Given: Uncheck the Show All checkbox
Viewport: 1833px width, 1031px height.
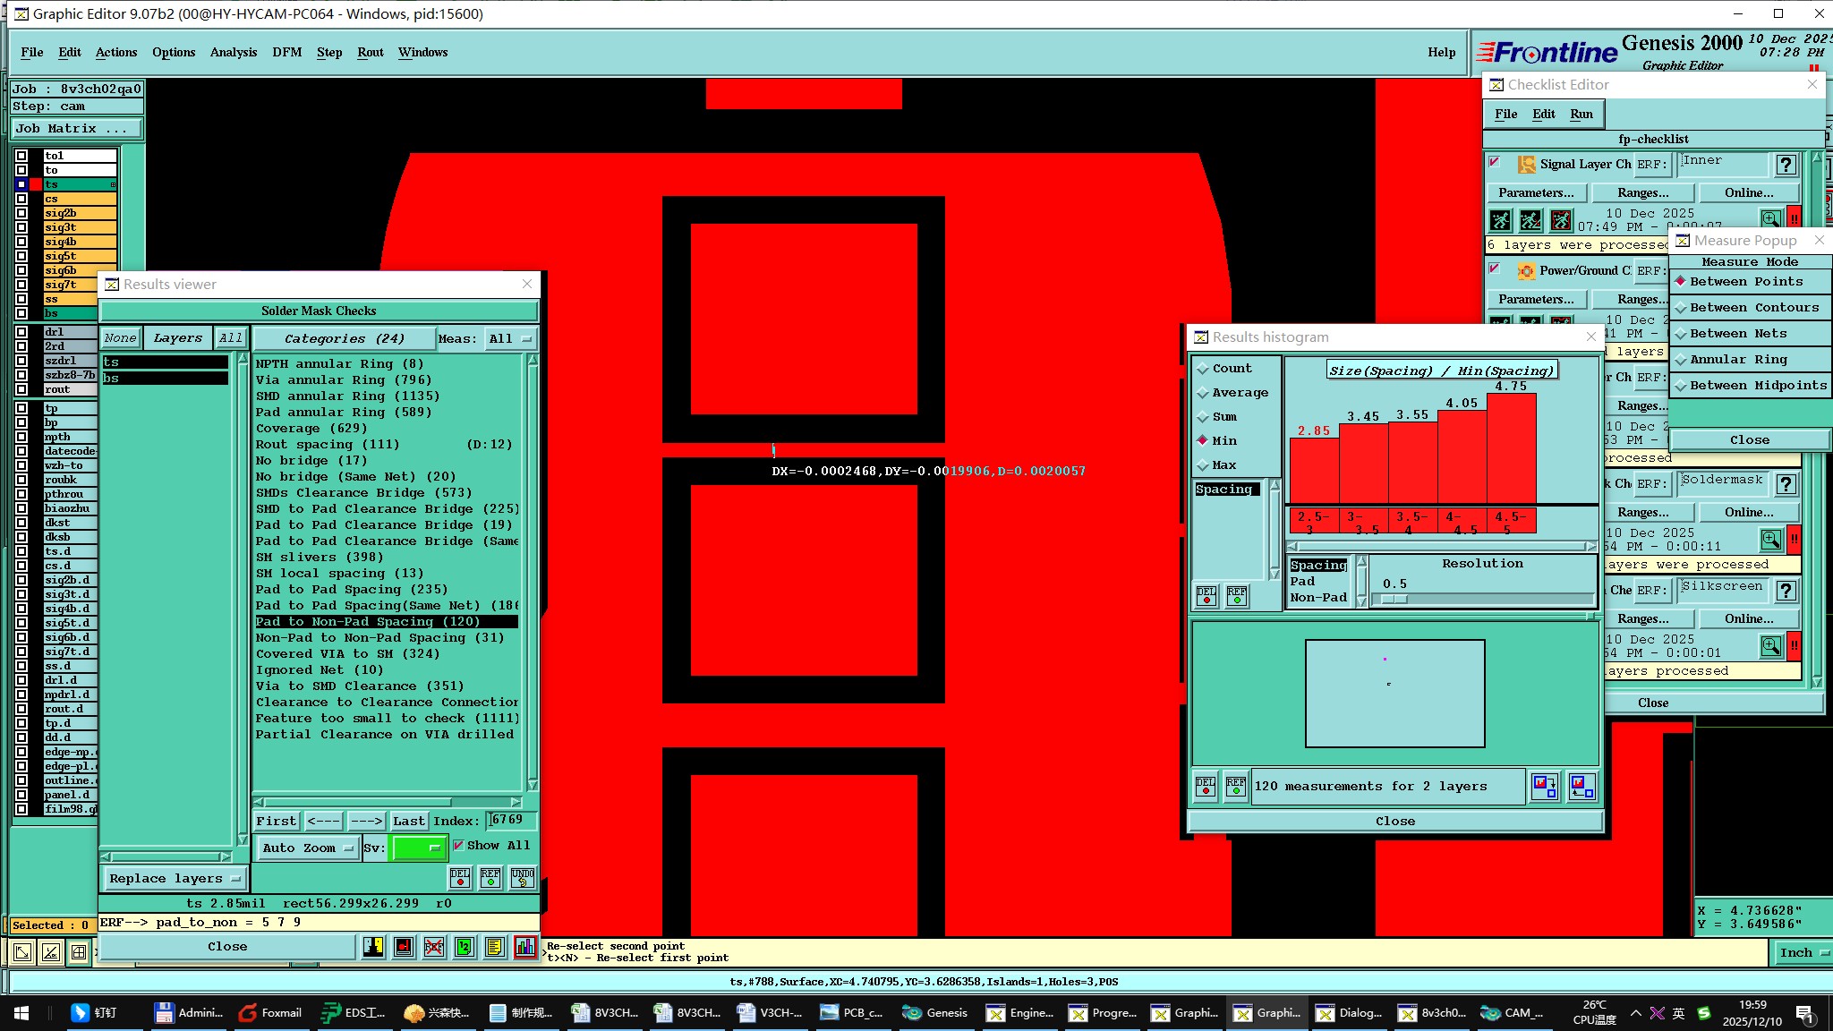Looking at the screenshot, I should tap(458, 845).
